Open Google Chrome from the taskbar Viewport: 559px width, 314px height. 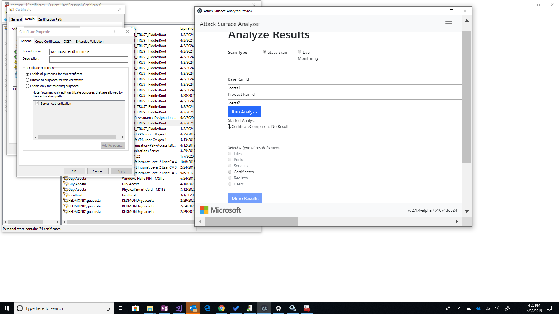[222, 308]
